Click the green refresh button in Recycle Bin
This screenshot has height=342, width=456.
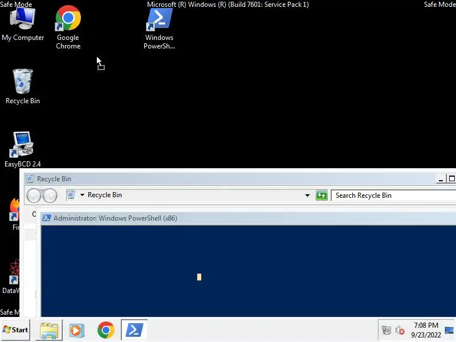(321, 196)
